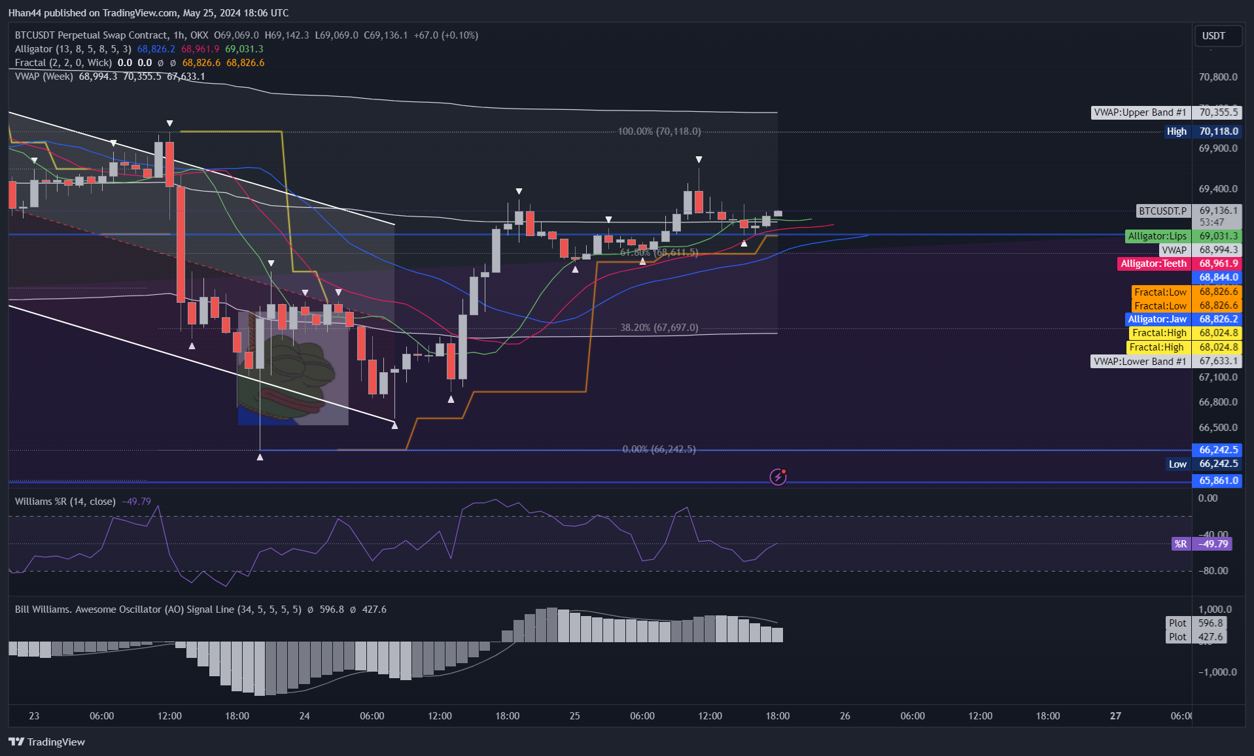Click the 69,900.0 price scale value

[1218, 148]
